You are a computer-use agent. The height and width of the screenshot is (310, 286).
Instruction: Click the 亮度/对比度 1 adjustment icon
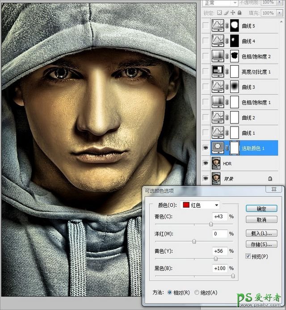[219, 71]
